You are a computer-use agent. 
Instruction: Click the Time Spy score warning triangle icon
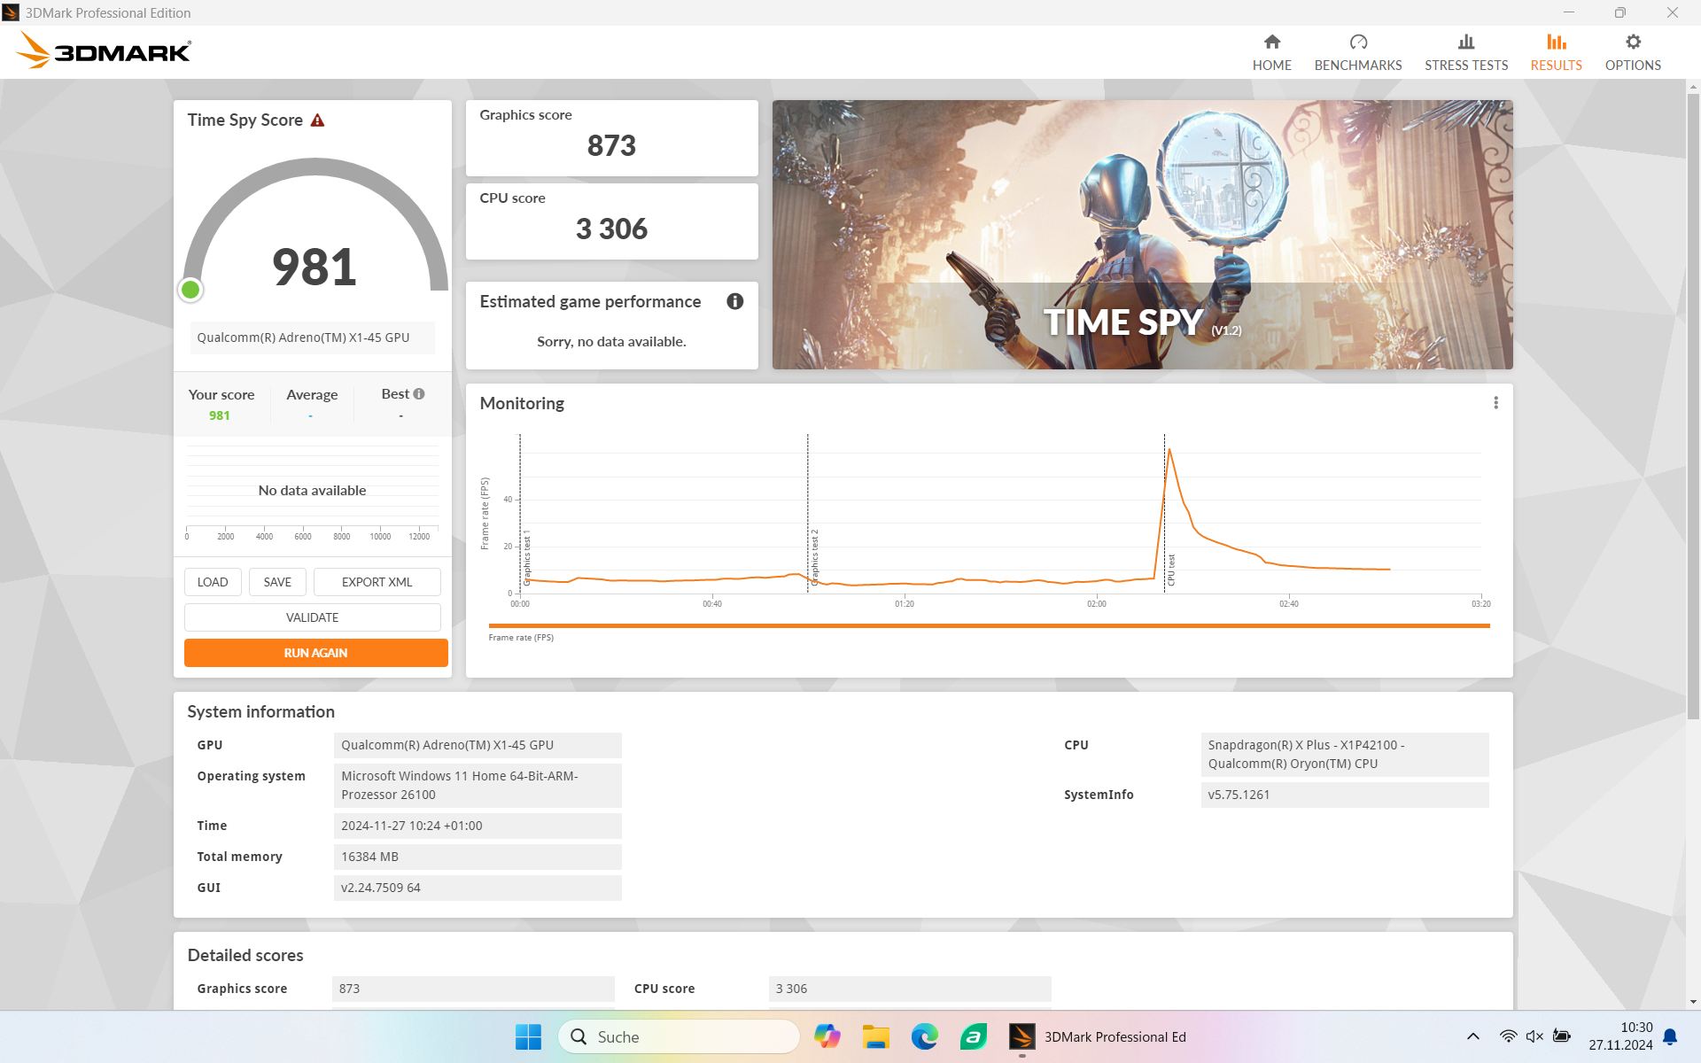coord(317,120)
